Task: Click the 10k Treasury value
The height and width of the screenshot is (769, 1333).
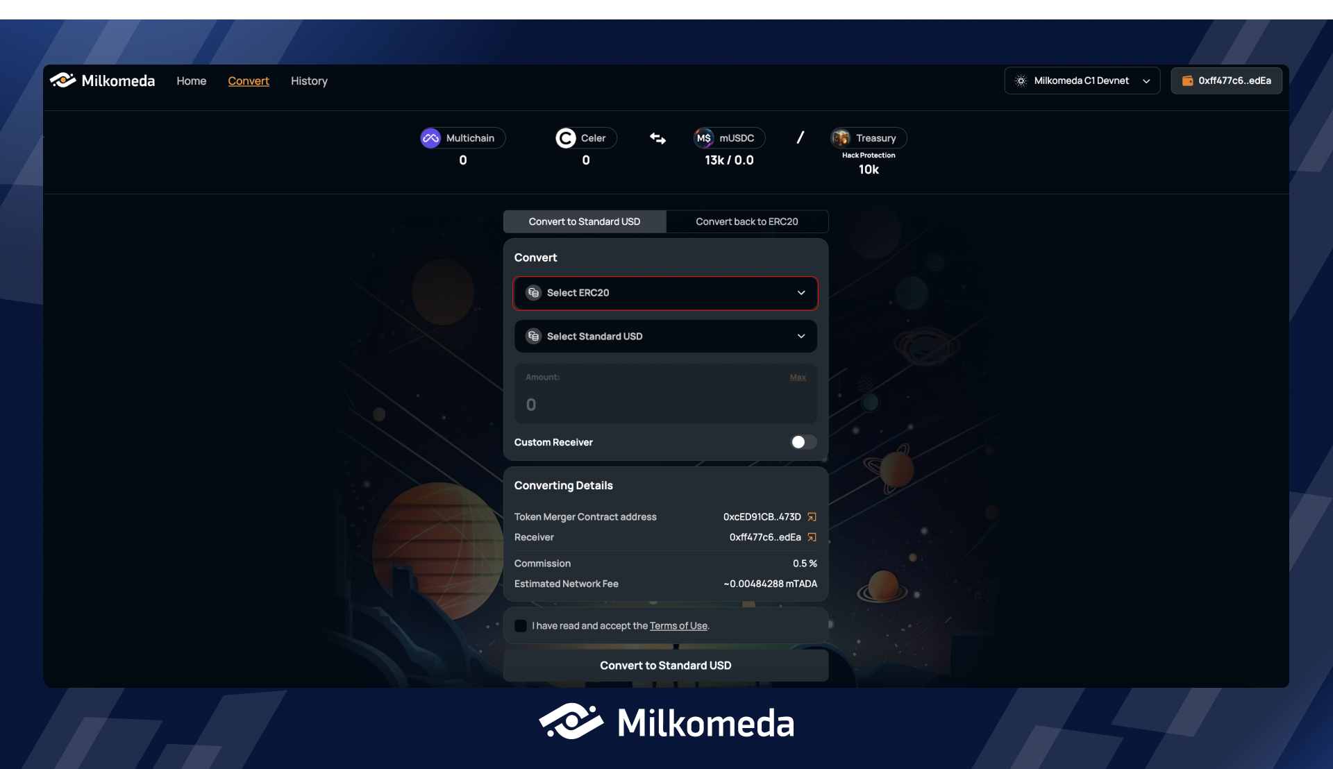Action: click(869, 170)
